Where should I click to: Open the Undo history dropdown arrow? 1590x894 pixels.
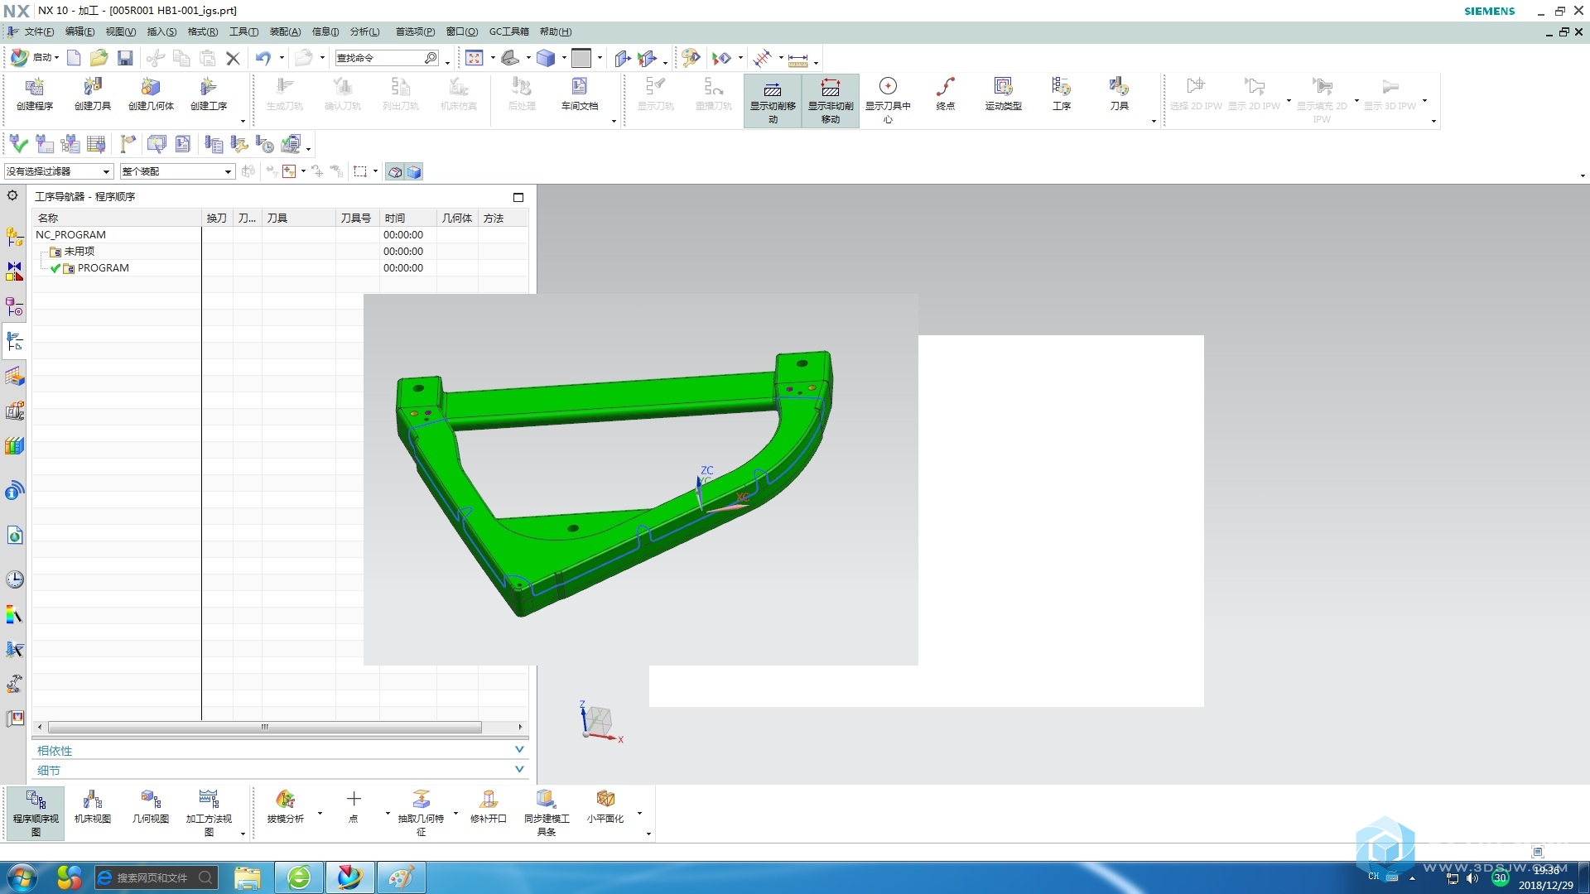coord(282,58)
